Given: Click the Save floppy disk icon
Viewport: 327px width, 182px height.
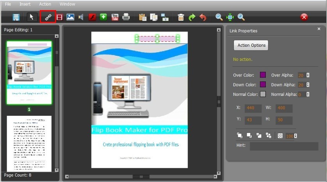Looking at the screenshot, I should (16, 17).
